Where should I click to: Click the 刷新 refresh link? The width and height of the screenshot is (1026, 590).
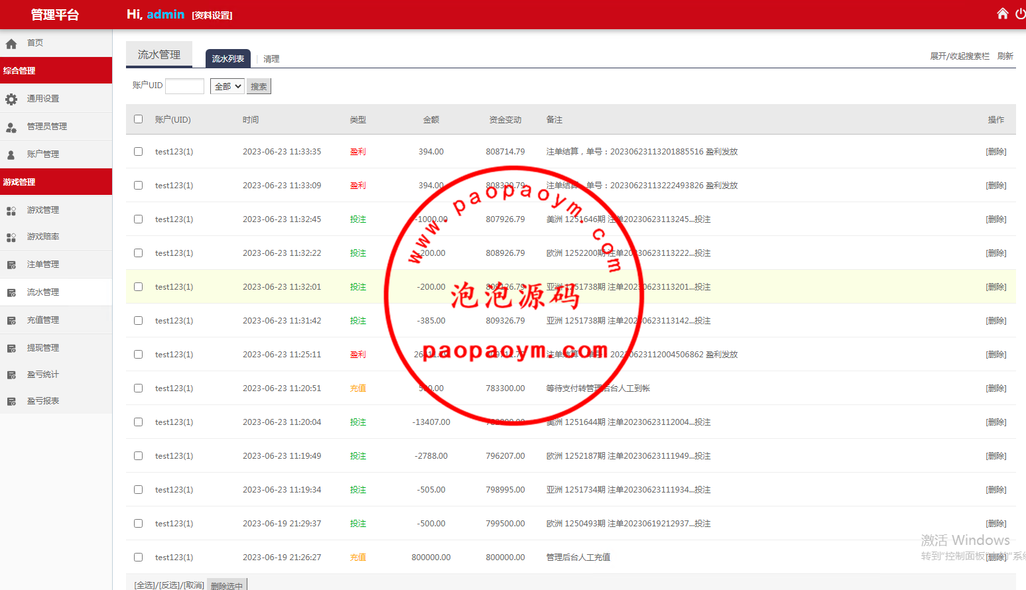coord(1005,56)
